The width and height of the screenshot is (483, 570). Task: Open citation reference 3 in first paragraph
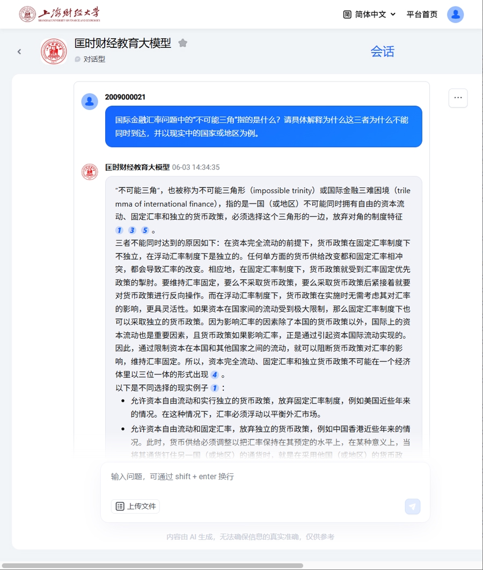132,230
